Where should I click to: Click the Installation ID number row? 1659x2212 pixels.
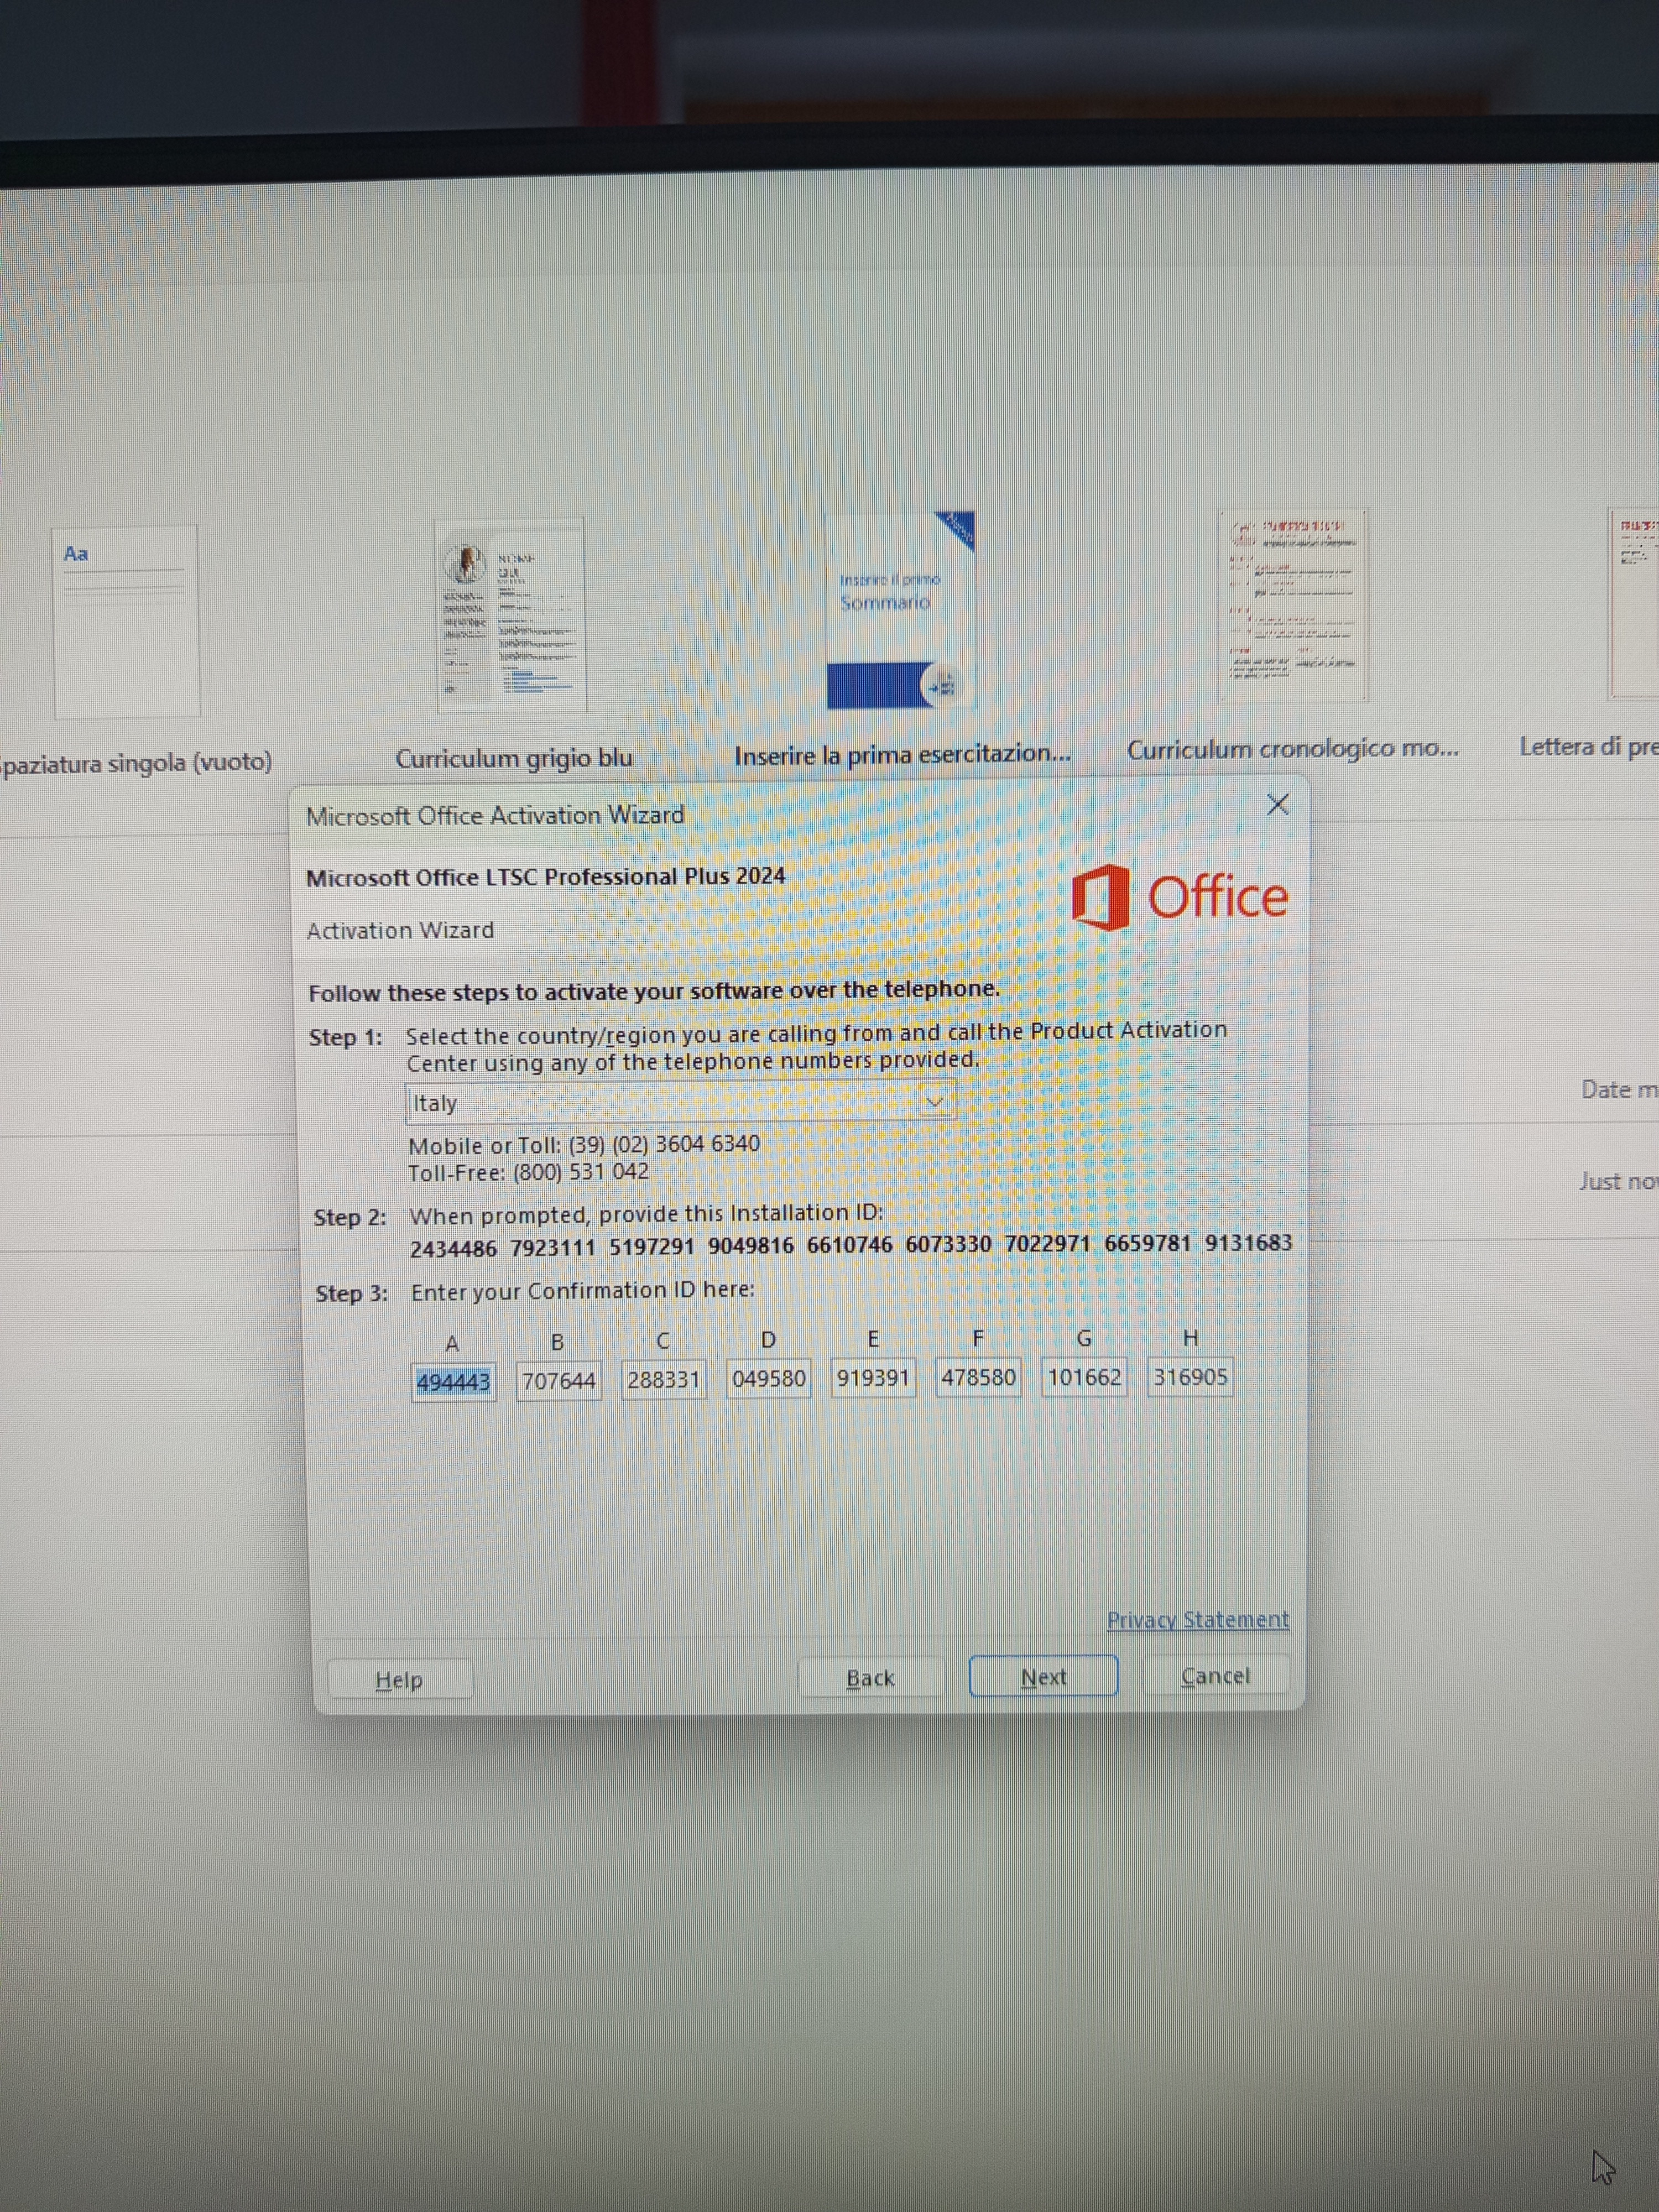point(851,1245)
